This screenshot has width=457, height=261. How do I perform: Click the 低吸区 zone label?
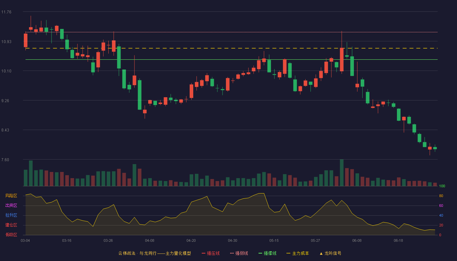click(11, 235)
